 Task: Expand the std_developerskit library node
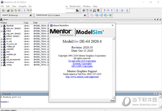2,60
